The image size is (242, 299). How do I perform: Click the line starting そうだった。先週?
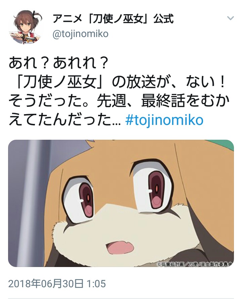pos(119,101)
